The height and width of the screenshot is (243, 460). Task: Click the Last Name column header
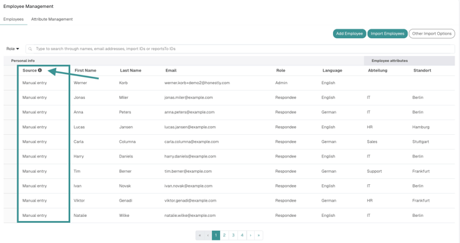coord(130,71)
